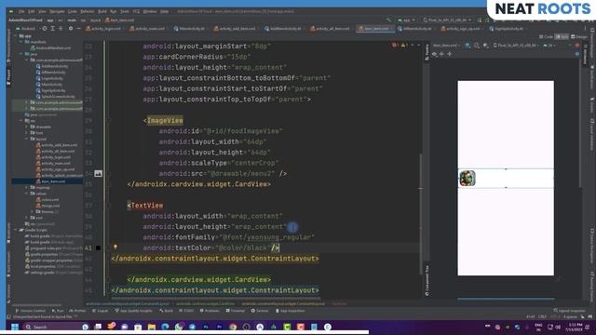Click the image gutter icon beside android:src line
The width and height of the screenshot is (596, 335).
click(98, 174)
